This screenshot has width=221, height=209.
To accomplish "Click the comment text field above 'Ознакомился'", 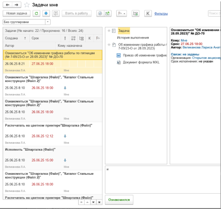I will (x=162, y=179).
